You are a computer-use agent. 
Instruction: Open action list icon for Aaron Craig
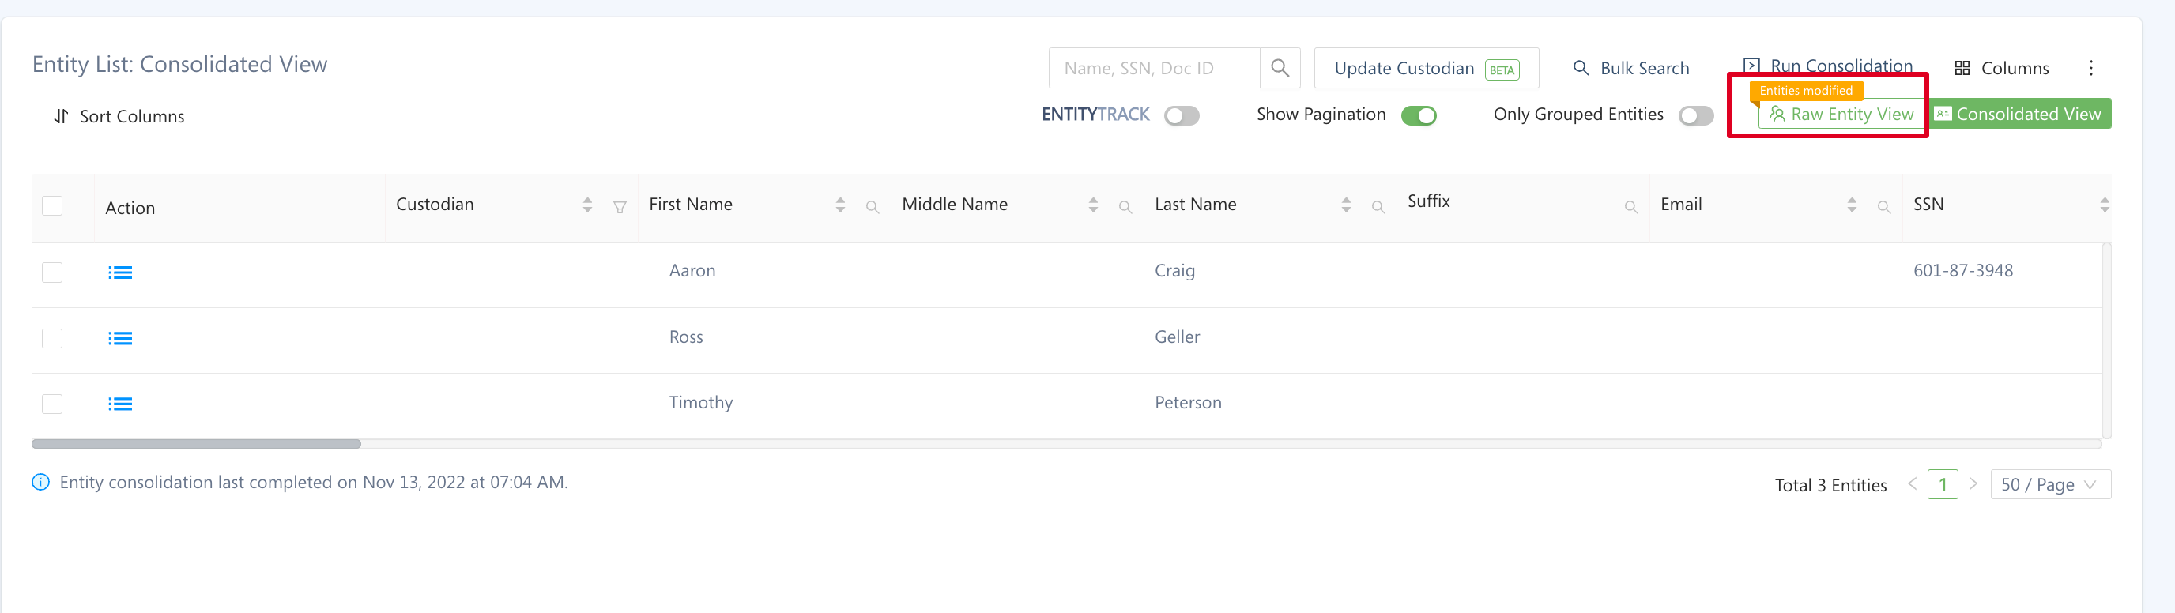[120, 273]
